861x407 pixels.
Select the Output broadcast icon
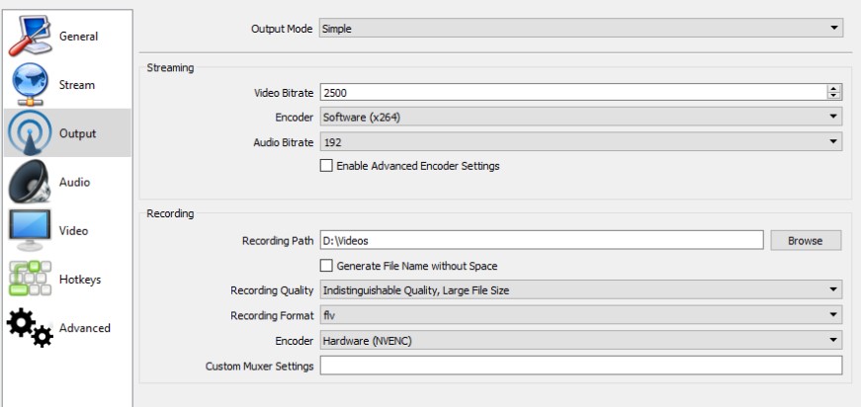click(29, 133)
